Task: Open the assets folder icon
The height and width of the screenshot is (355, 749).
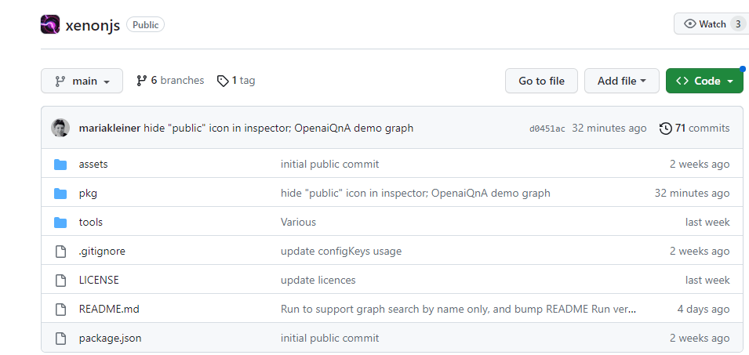Action: coord(60,164)
